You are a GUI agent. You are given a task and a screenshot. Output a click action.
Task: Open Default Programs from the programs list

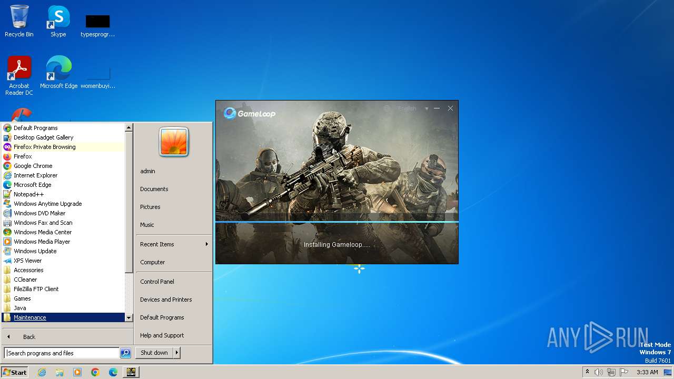click(x=63, y=128)
